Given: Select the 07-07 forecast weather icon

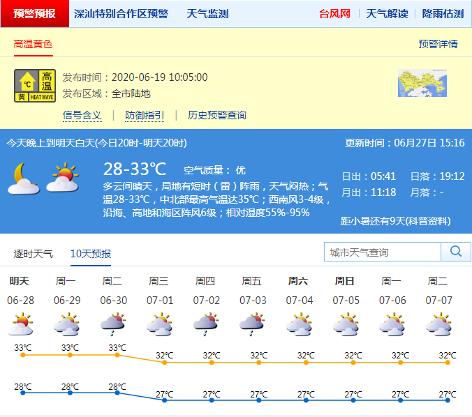Looking at the screenshot, I should pyautogui.click(x=438, y=324).
